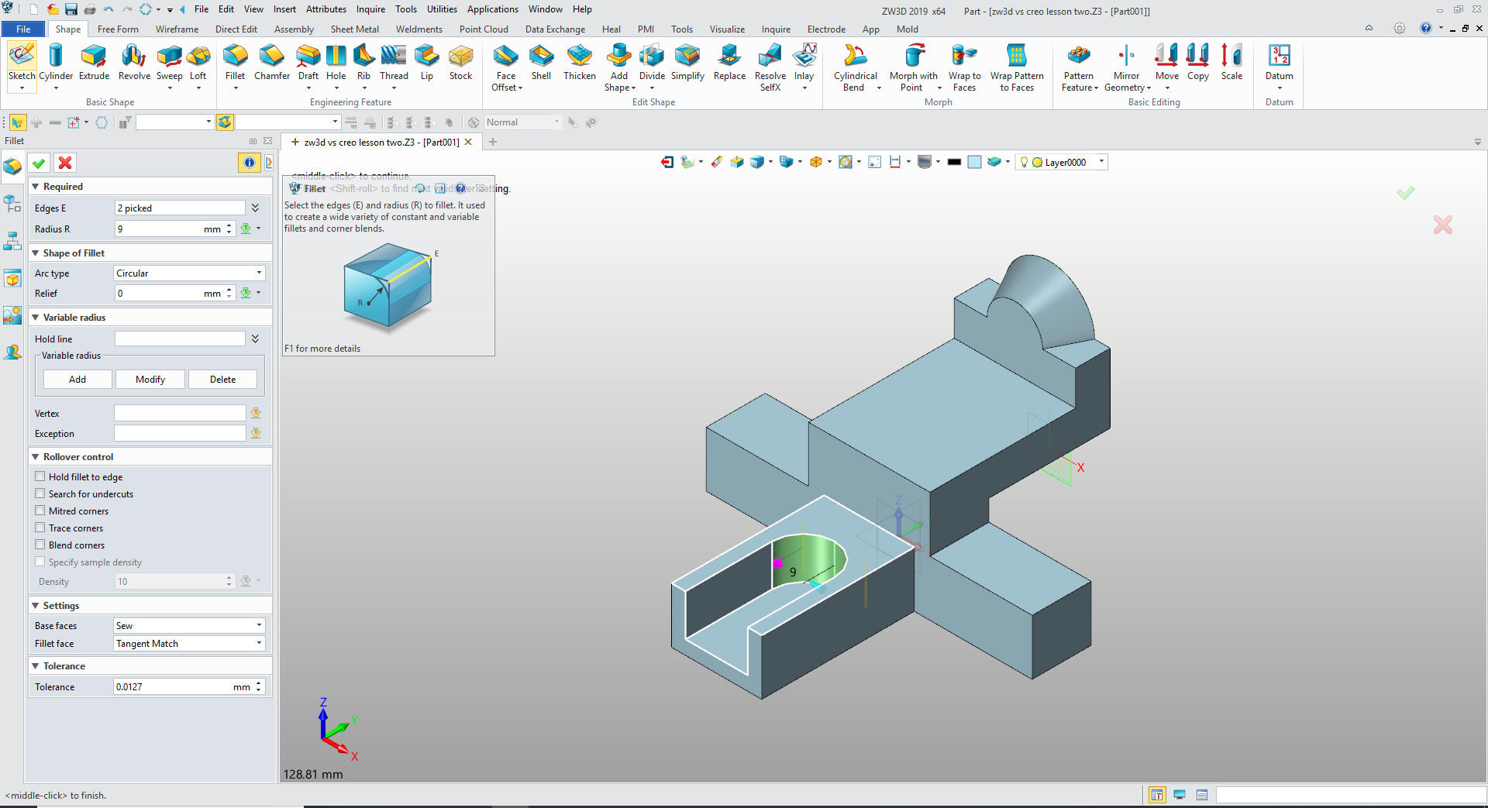Collapse the Shape of Fillet section

[36, 253]
